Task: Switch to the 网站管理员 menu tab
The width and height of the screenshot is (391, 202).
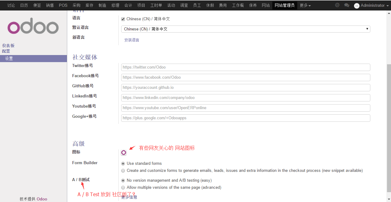Action: pos(284,6)
